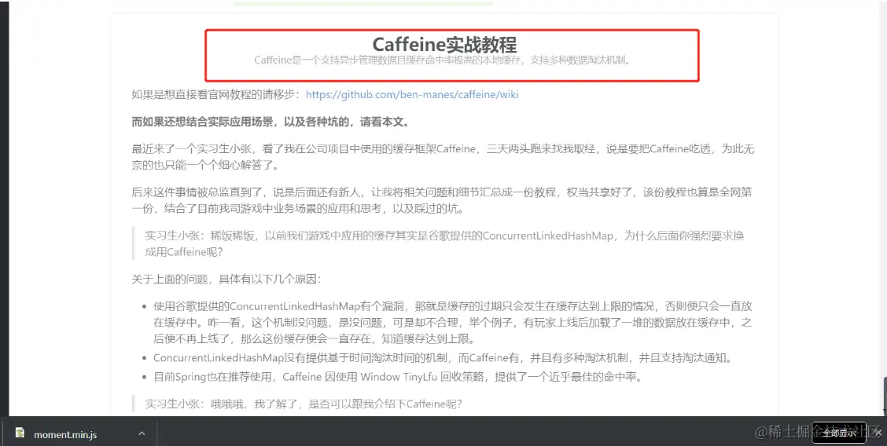Open the ben-manes/caffeine wiki GitHub link
Screen dimensions: 887x446
pyautogui.click(x=412, y=94)
